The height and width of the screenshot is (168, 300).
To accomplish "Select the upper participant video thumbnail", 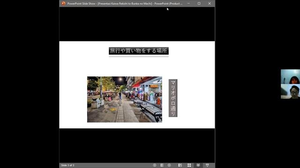I will [x=290, y=77].
